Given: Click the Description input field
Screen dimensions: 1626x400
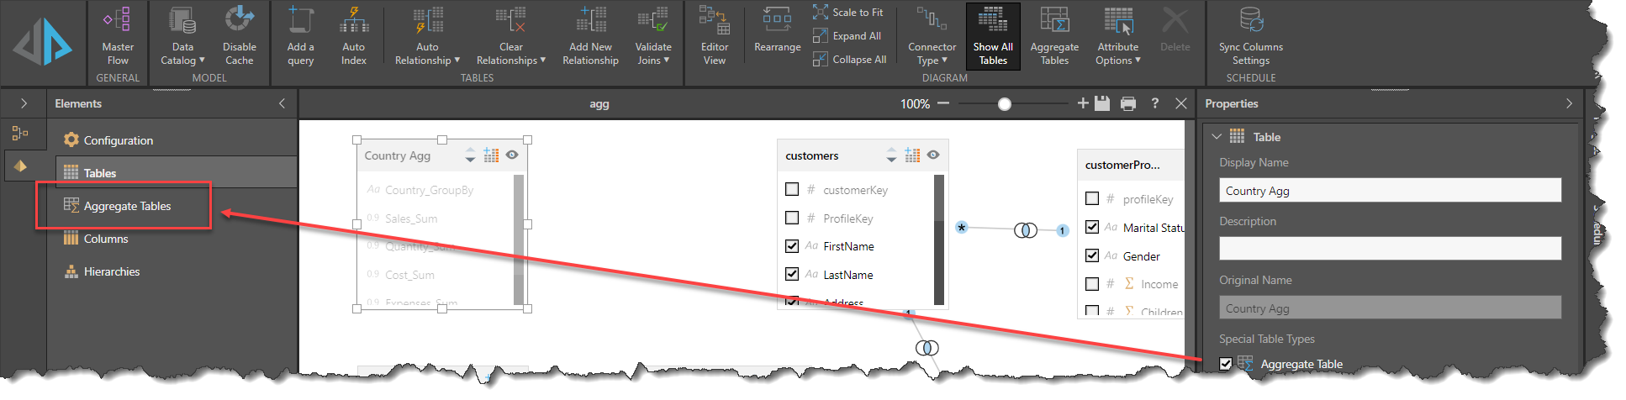Looking at the screenshot, I should coord(1390,248).
